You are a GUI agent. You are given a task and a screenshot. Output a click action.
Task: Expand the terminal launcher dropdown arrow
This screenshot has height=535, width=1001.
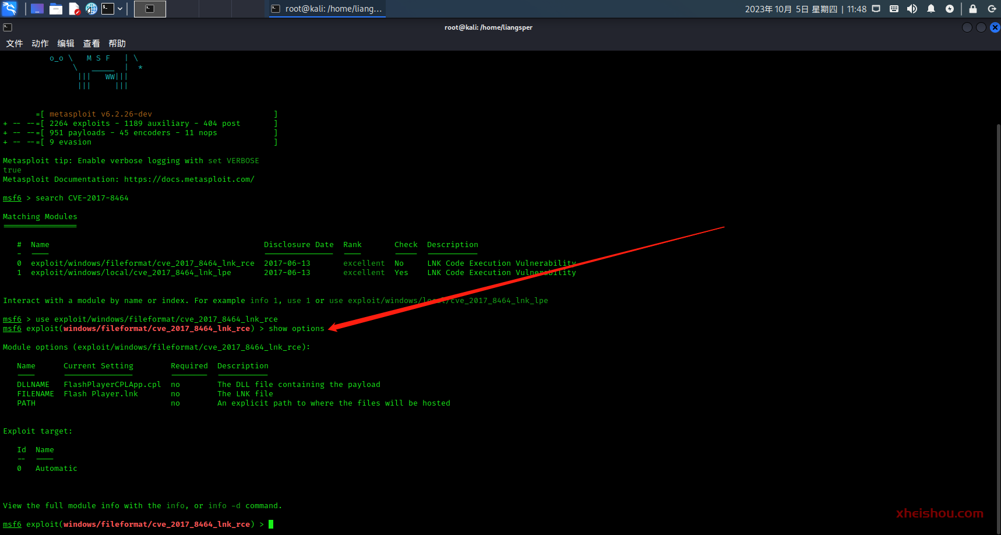point(120,9)
